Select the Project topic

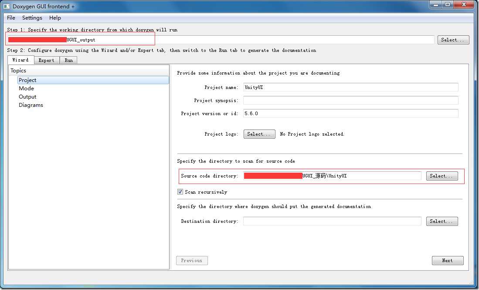click(x=93, y=80)
